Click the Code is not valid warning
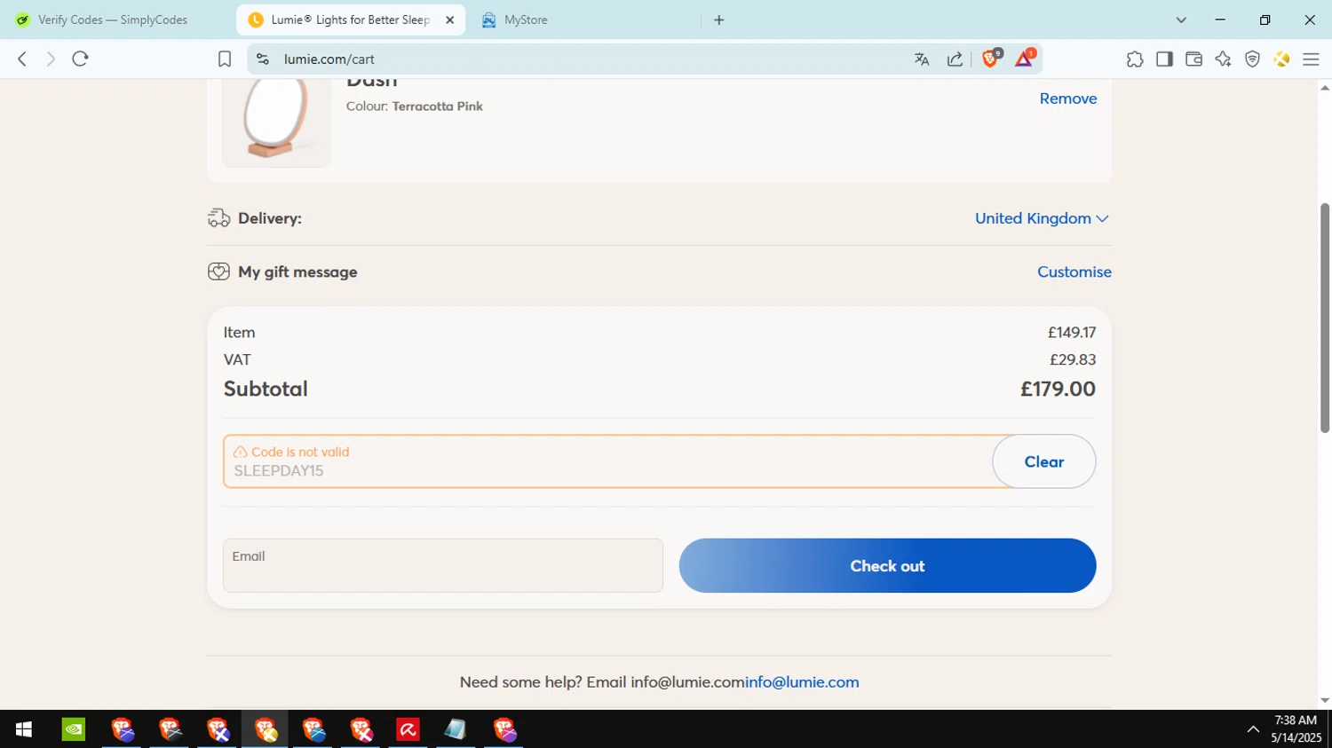This screenshot has height=748, width=1332. (x=291, y=452)
